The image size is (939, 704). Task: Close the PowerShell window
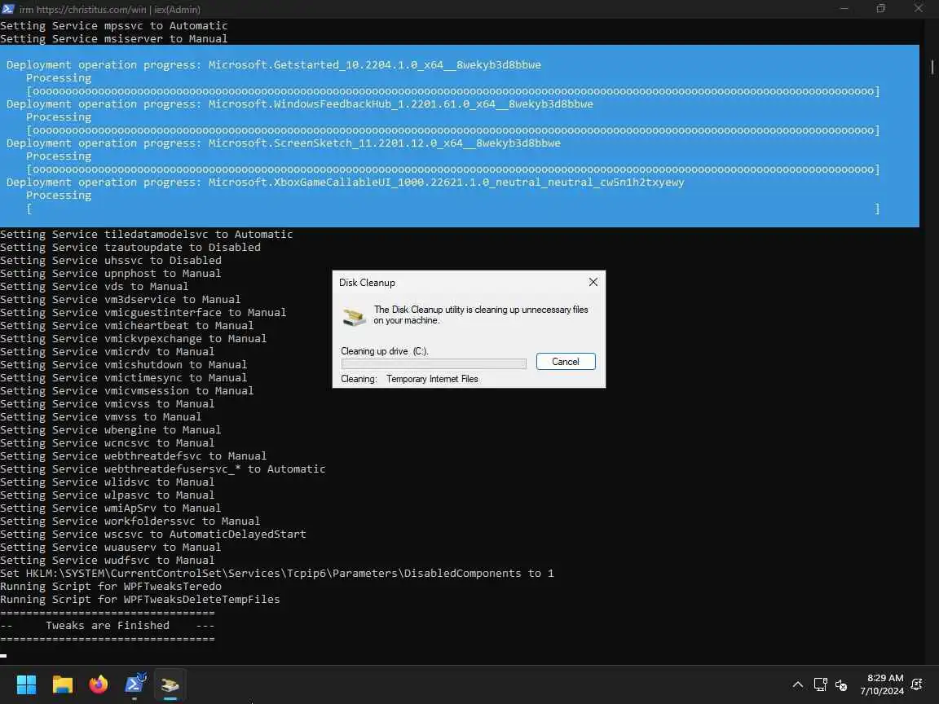point(919,9)
